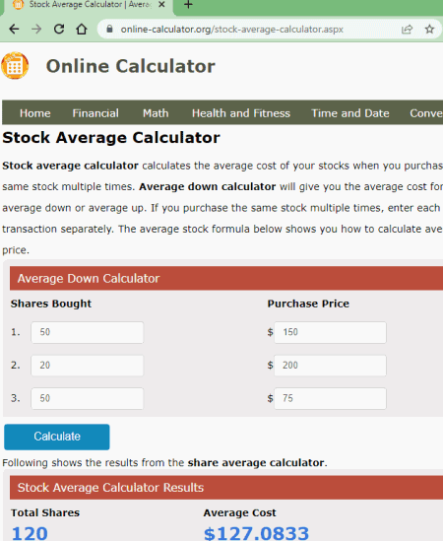Open the Health and Fitness menu
This screenshot has width=443, height=541.
pyautogui.click(x=241, y=113)
